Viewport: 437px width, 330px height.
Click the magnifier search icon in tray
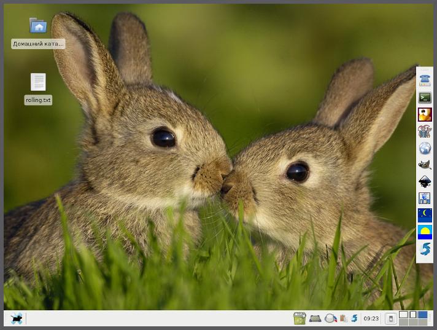coord(331,318)
